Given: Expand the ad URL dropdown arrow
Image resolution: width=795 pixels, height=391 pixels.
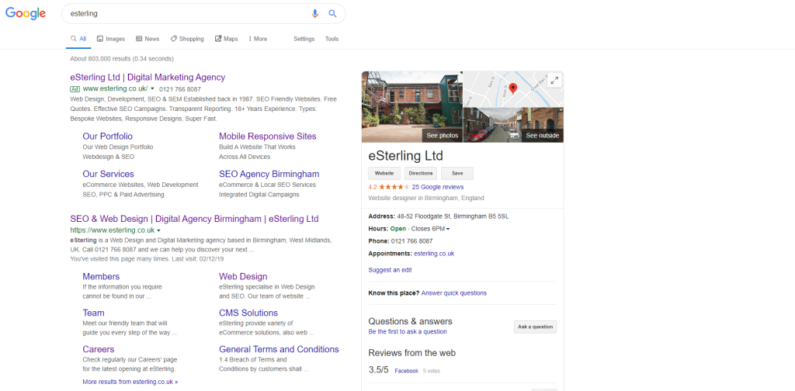Looking at the screenshot, I should (x=152, y=88).
